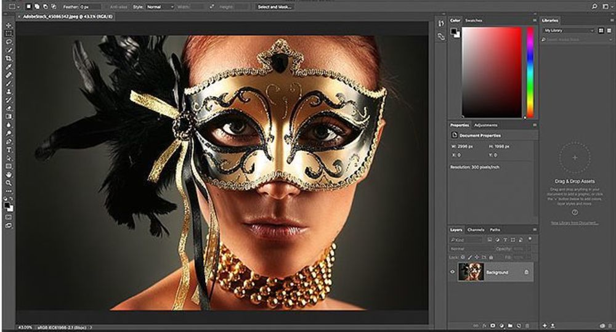This screenshot has width=616, height=332.
Task: Select the Brush tool
Action: 9,83
